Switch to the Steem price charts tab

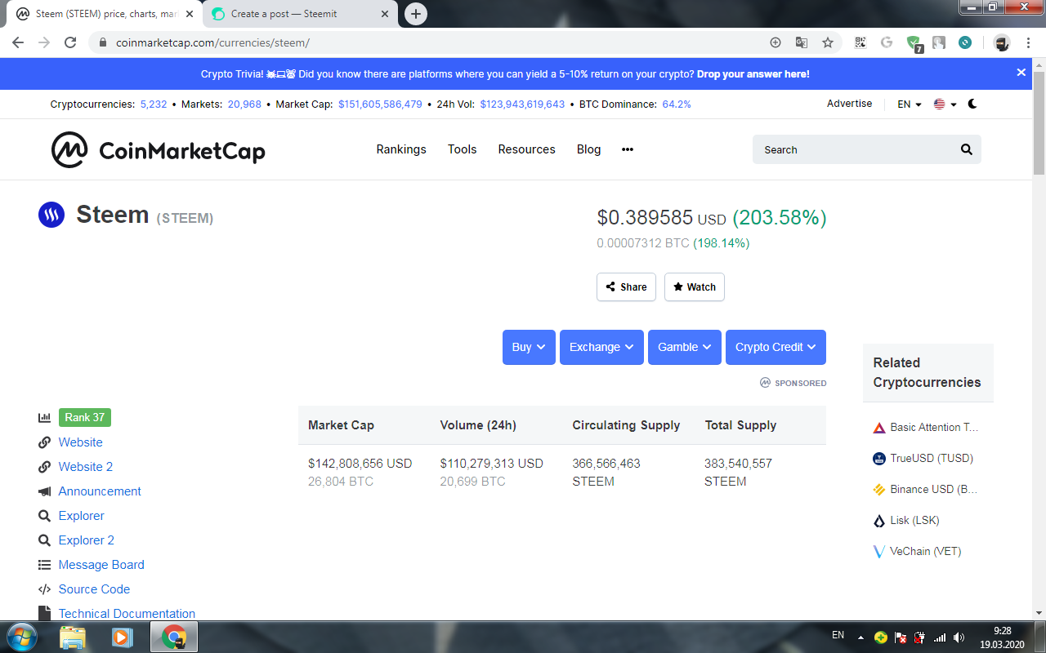106,14
